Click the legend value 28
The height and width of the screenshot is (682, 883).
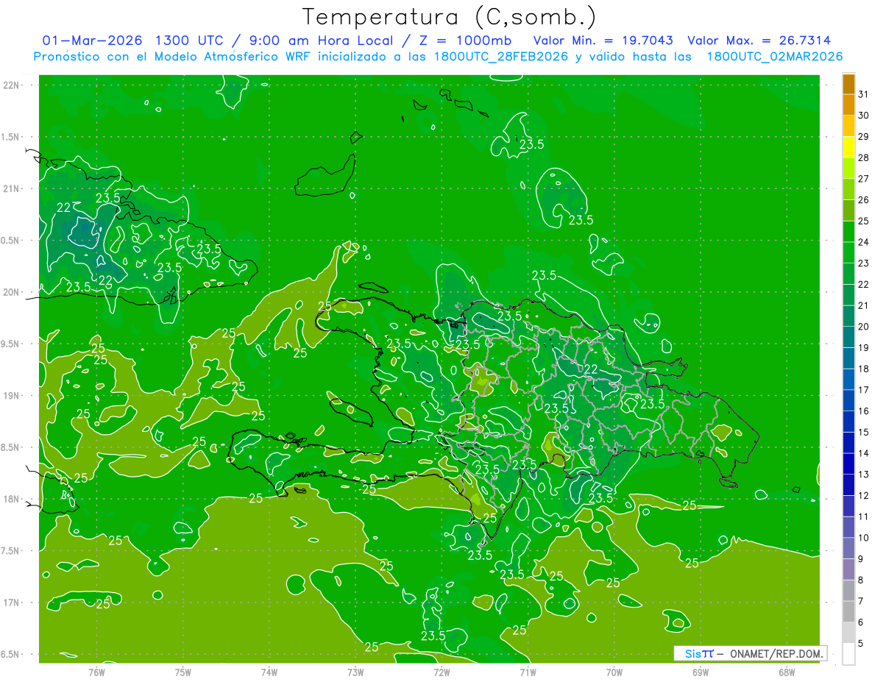click(864, 158)
